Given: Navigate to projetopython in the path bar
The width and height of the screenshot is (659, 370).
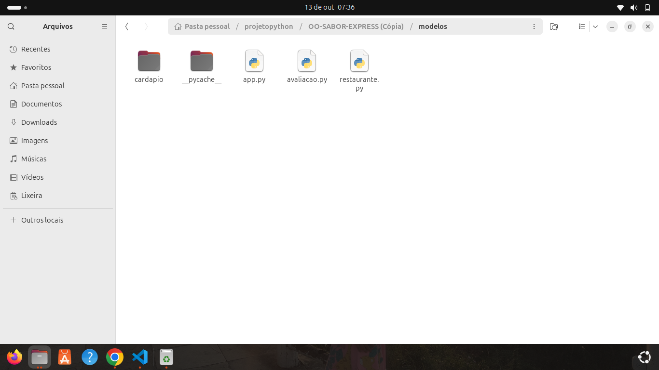Looking at the screenshot, I should point(269,26).
